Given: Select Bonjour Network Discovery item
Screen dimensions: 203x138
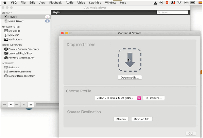Looking at the screenshot, I should pyautogui.click(x=23, y=49).
